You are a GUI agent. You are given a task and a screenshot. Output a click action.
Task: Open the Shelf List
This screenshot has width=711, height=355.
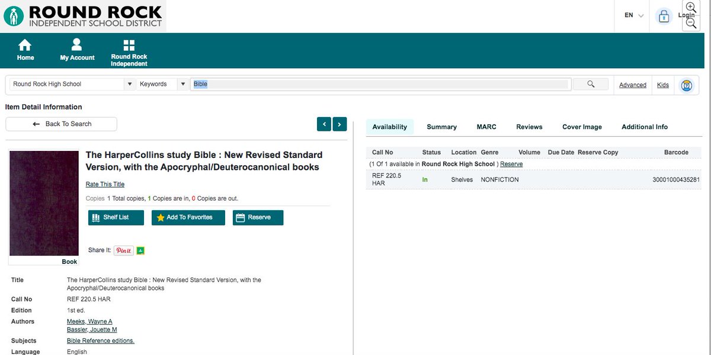pyautogui.click(x=116, y=218)
